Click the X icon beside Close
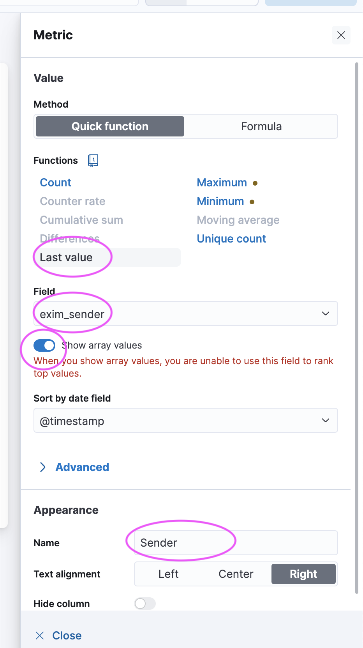 click(40, 636)
